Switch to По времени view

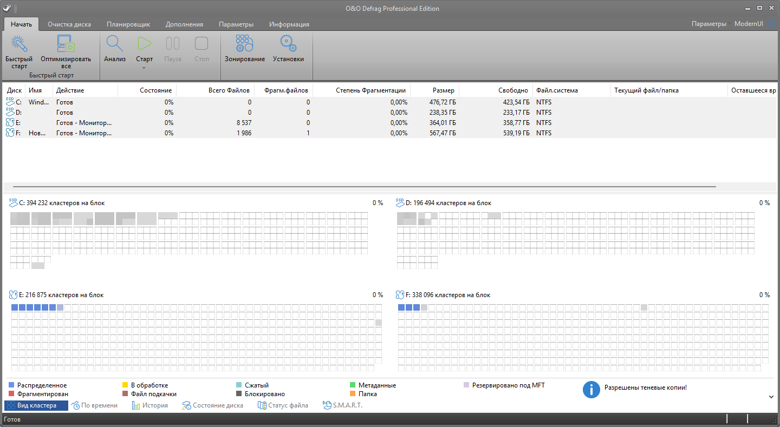[95, 405]
